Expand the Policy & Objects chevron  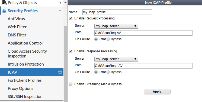[60, 3]
